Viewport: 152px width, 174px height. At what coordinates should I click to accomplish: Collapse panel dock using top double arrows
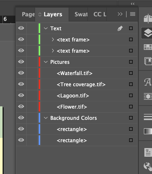tap(133, 4)
